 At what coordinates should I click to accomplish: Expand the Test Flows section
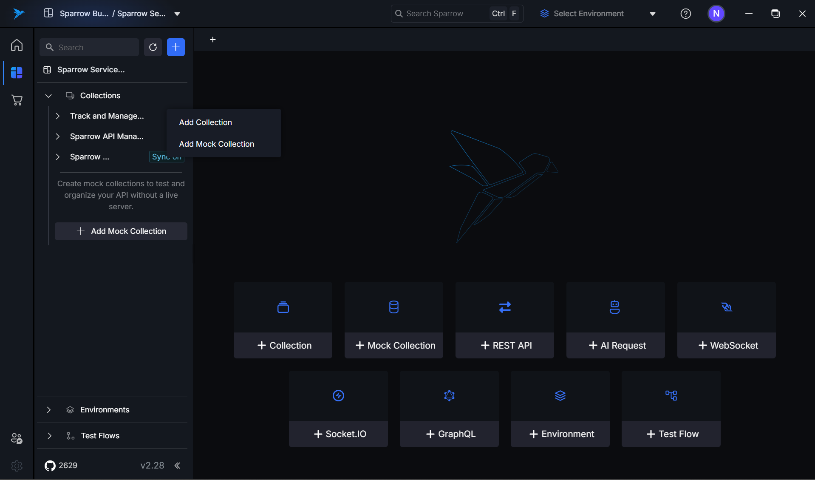pyautogui.click(x=49, y=436)
